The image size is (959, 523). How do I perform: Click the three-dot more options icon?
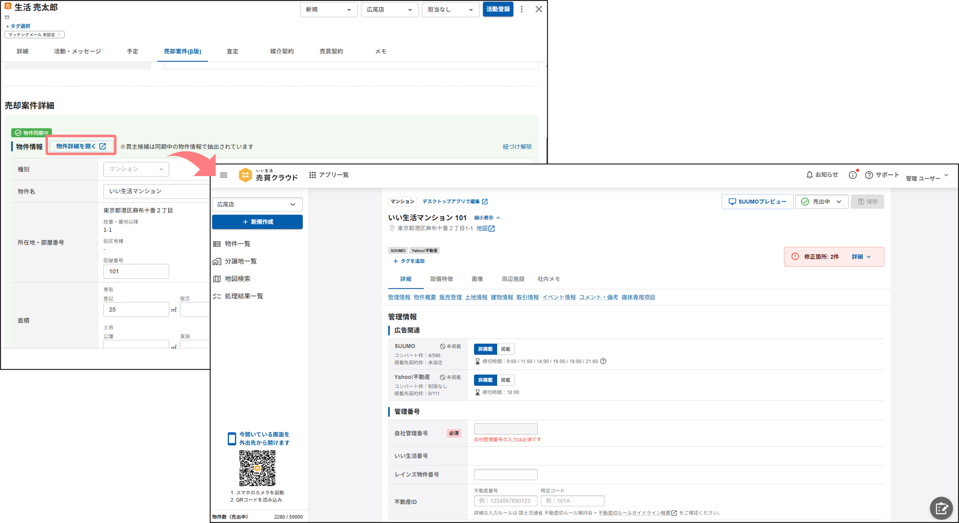click(x=522, y=9)
